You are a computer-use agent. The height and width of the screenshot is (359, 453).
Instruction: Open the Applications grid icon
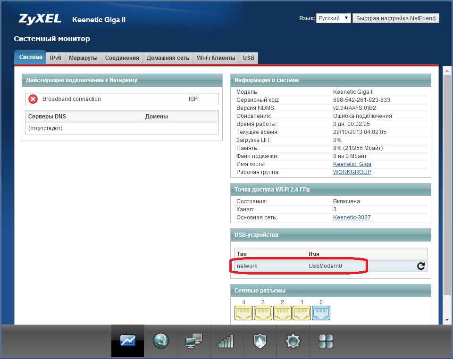pos(326,341)
